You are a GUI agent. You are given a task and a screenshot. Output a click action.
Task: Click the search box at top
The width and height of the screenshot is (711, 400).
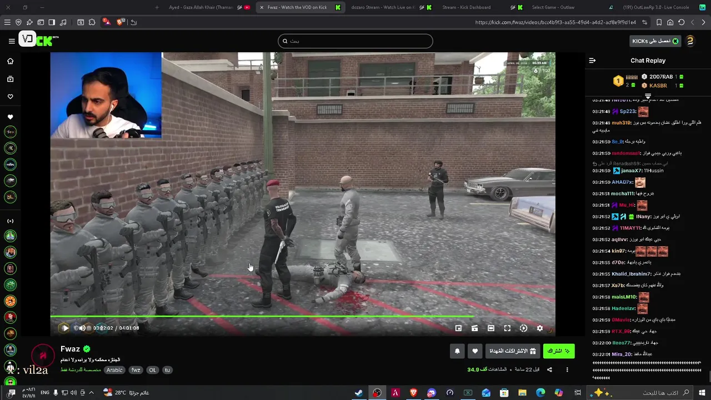(355, 41)
